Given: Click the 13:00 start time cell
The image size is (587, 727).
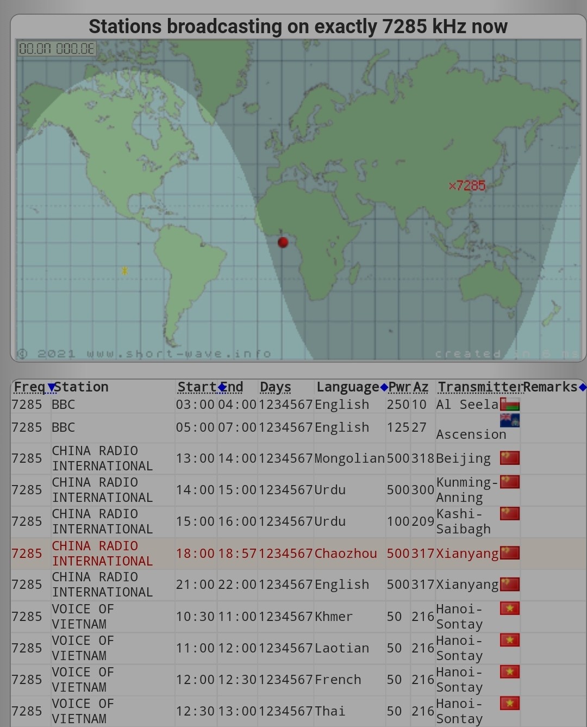Looking at the screenshot, I should 195,458.
